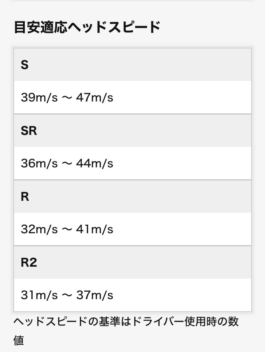This screenshot has height=352, width=265.
Task: Click the tilde between 32m/s and 41m/s
Action: [x=67, y=229]
